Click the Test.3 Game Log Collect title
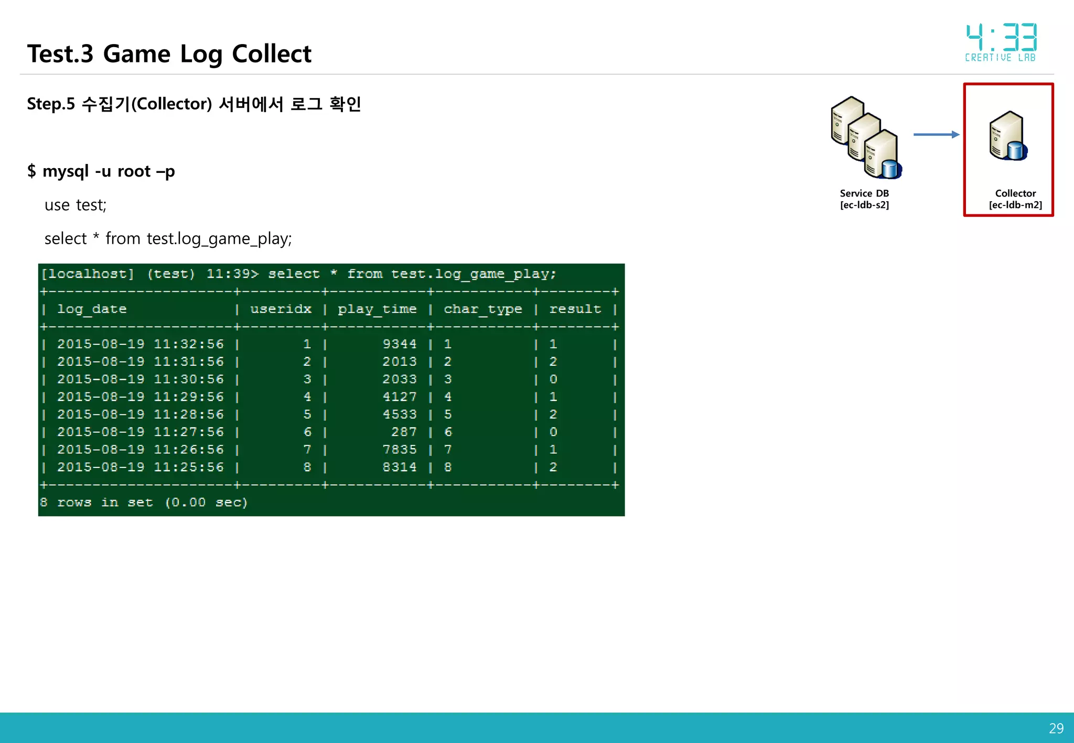1074x743 pixels. click(x=169, y=54)
